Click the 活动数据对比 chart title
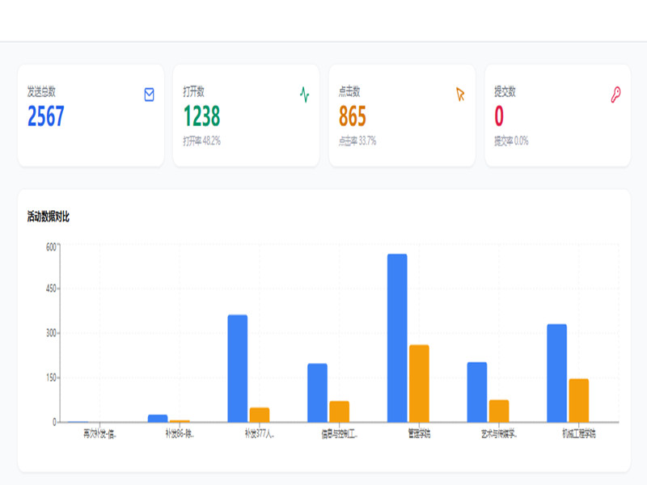The width and height of the screenshot is (647, 485). [x=49, y=217]
